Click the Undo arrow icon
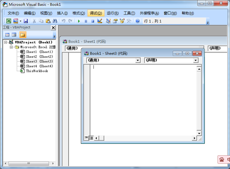This screenshot has width=230, height=169. (63, 21)
